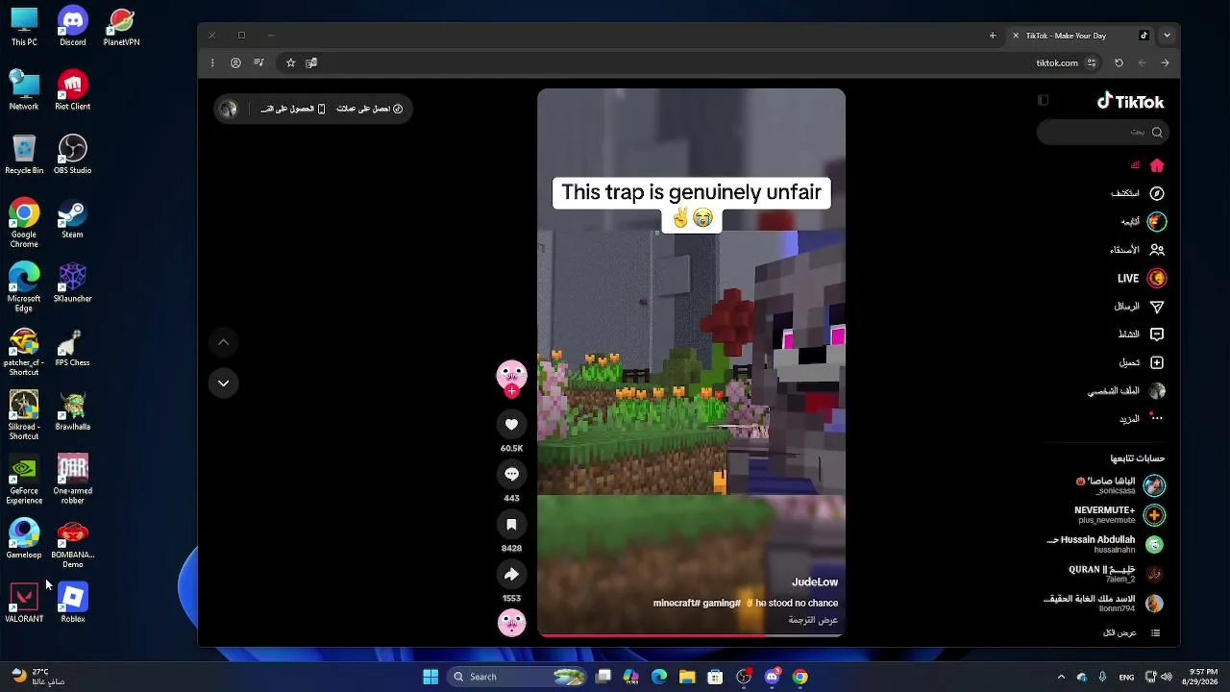The width and height of the screenshot is (1230, 692).
Task: Like the video with the heart icon
Action: tap(511, 424)
